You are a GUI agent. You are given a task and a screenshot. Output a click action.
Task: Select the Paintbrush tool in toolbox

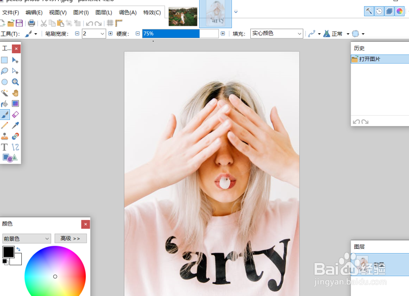pos(4,115)
